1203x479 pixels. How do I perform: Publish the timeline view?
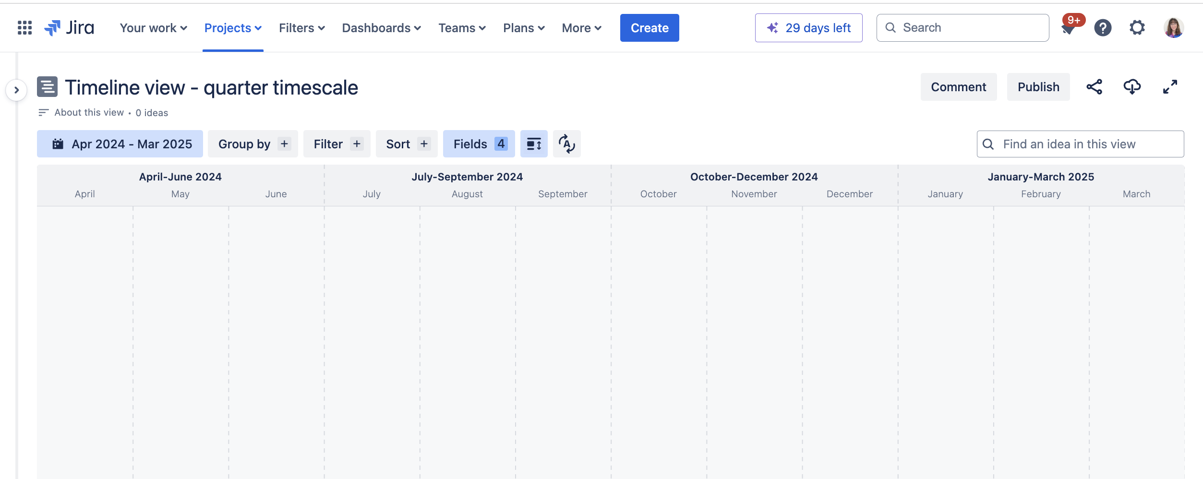(1038, 87)
